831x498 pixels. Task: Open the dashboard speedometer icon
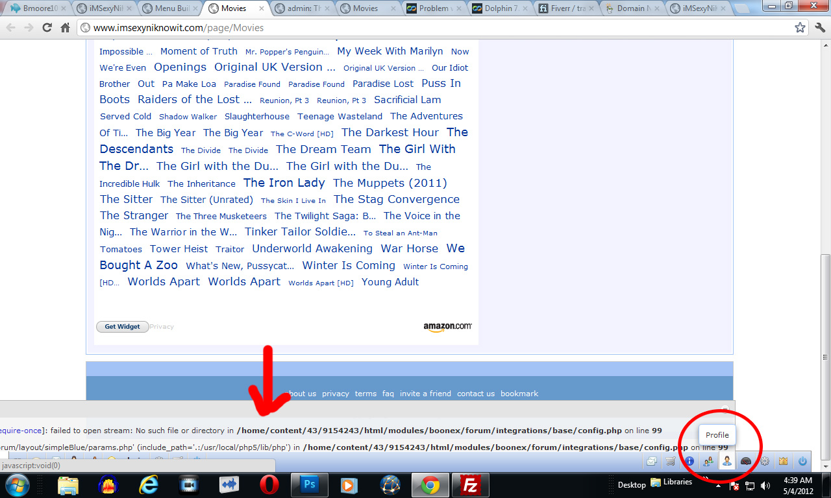point(746,461)
